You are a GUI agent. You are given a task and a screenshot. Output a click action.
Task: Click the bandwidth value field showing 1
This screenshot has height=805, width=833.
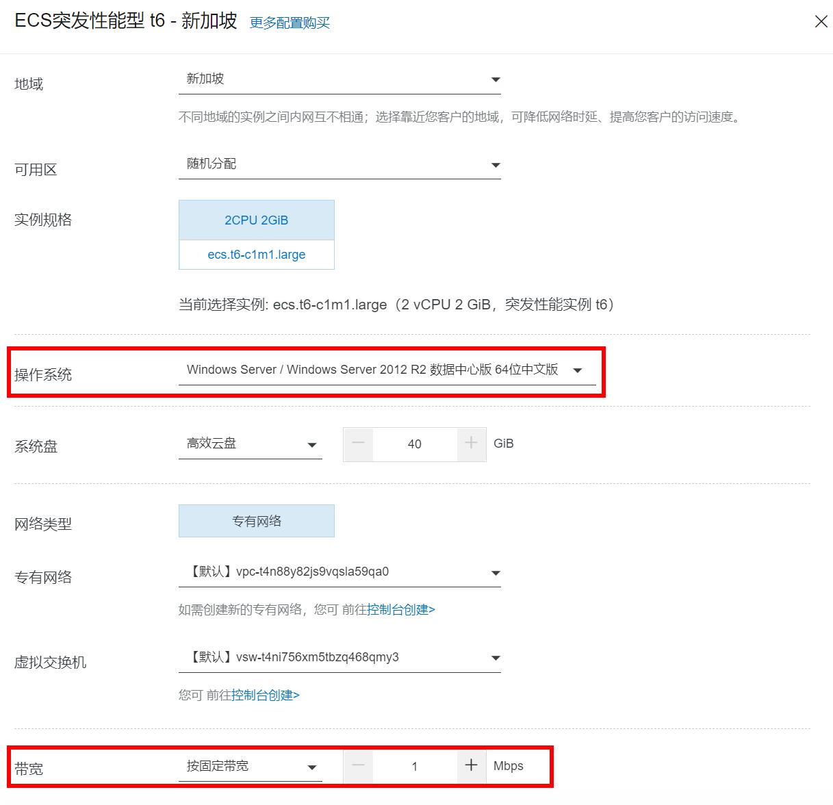[x=414, y=767]
